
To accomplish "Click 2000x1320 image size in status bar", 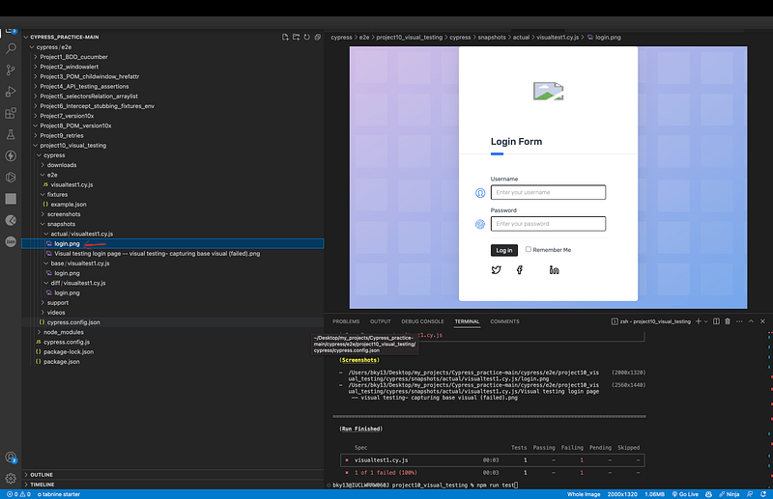I will click(x=622, y=494).
